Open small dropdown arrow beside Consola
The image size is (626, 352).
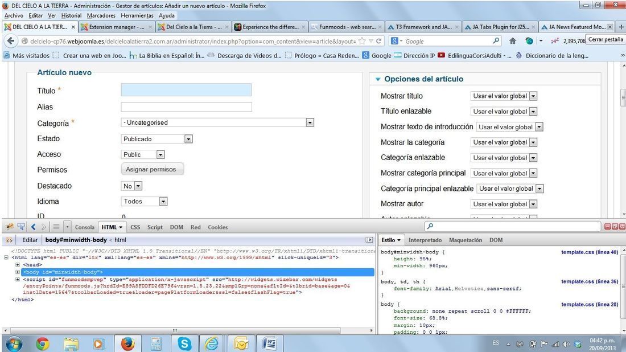(67, 227)
